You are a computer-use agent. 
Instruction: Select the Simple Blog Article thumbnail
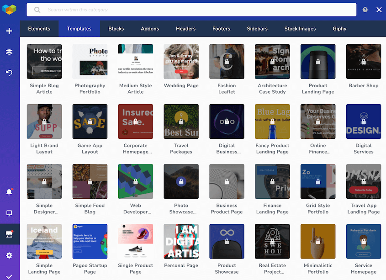coord(44,62)
